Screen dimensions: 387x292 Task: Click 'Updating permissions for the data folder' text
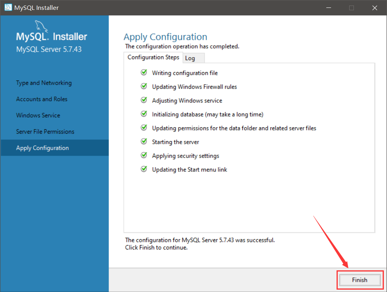(x=234, y=128)
